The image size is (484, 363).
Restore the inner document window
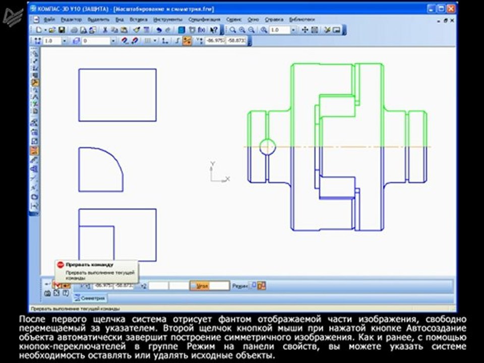pos(445,20)
